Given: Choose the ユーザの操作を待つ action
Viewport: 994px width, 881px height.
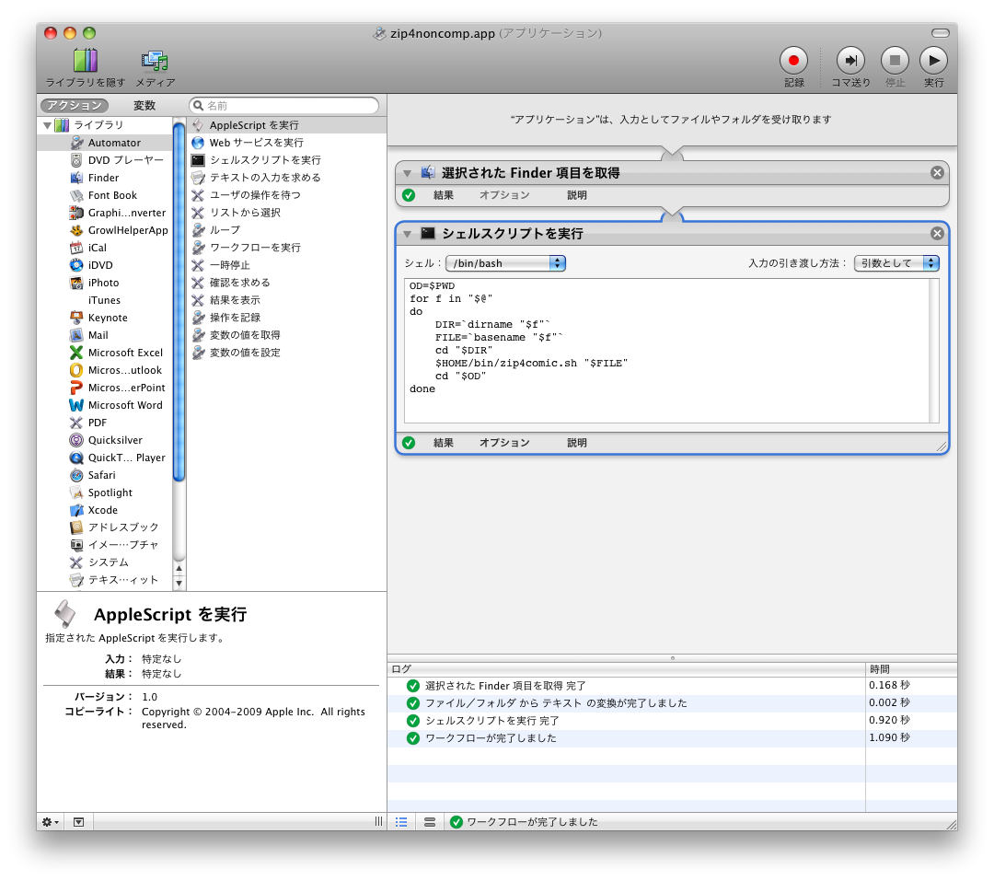Looking at the screenshot, I should coord(287,195).
